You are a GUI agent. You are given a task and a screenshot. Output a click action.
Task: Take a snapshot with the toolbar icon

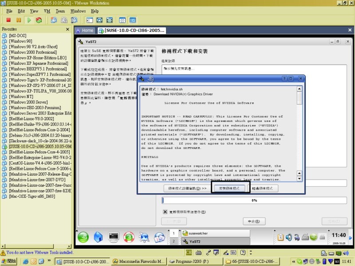(54, 20)
